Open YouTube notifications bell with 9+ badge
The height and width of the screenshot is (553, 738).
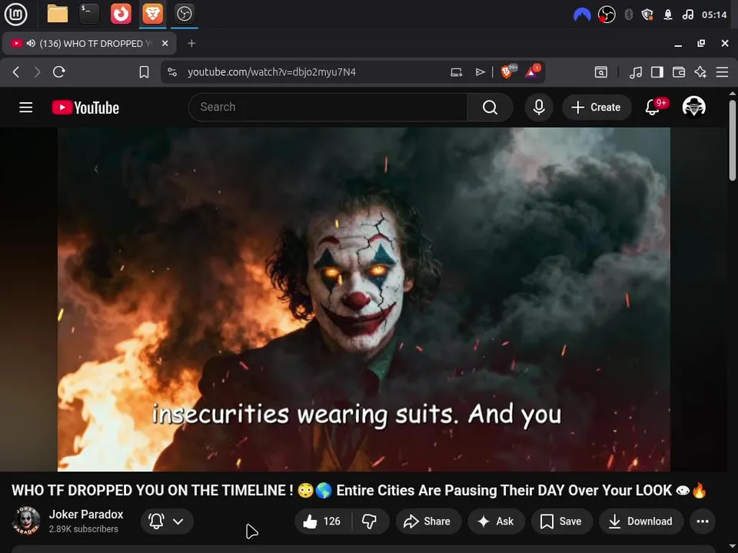click(x=653, y=108)
